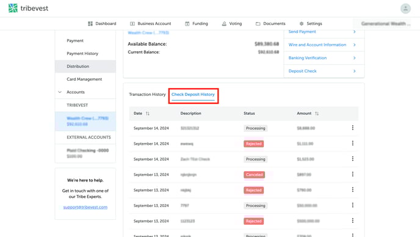Image resolution: width=420 pixels, height=237 pixels.
Task: Open options menu for September 14 Rejected row
Action: (352, 144)
